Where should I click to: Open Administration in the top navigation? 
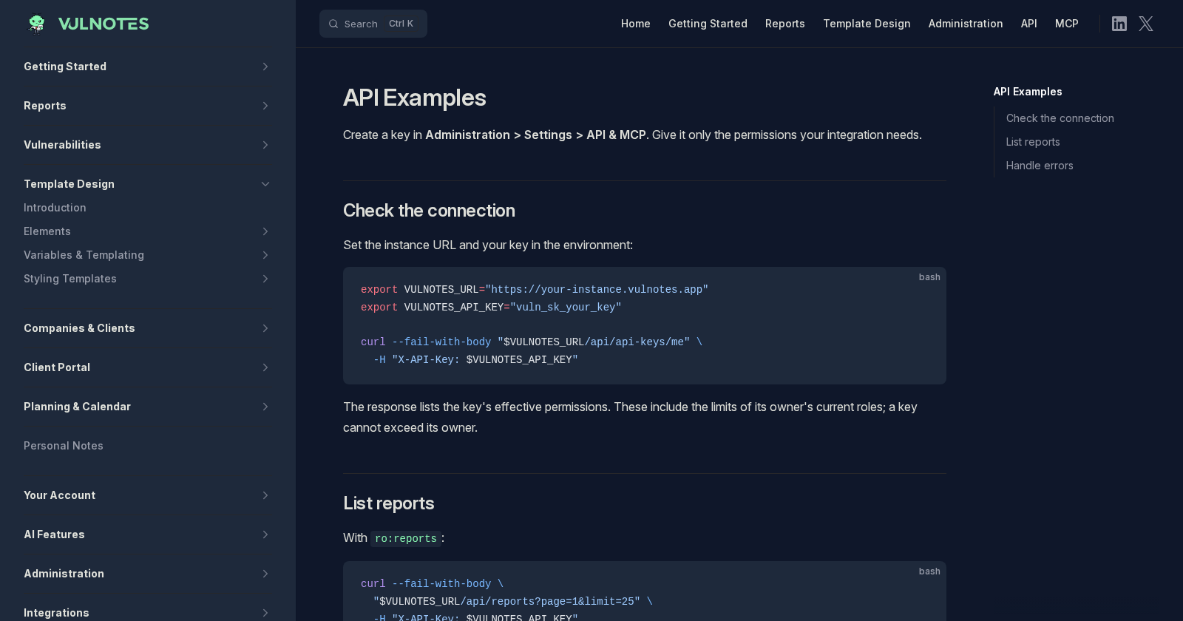pos(966,24)
